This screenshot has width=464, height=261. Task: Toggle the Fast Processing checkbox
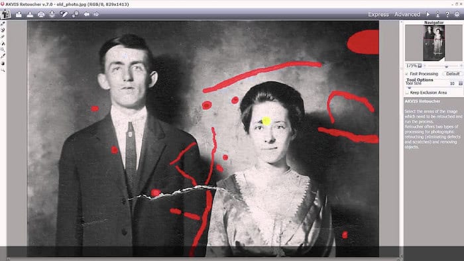click(407, 74)
